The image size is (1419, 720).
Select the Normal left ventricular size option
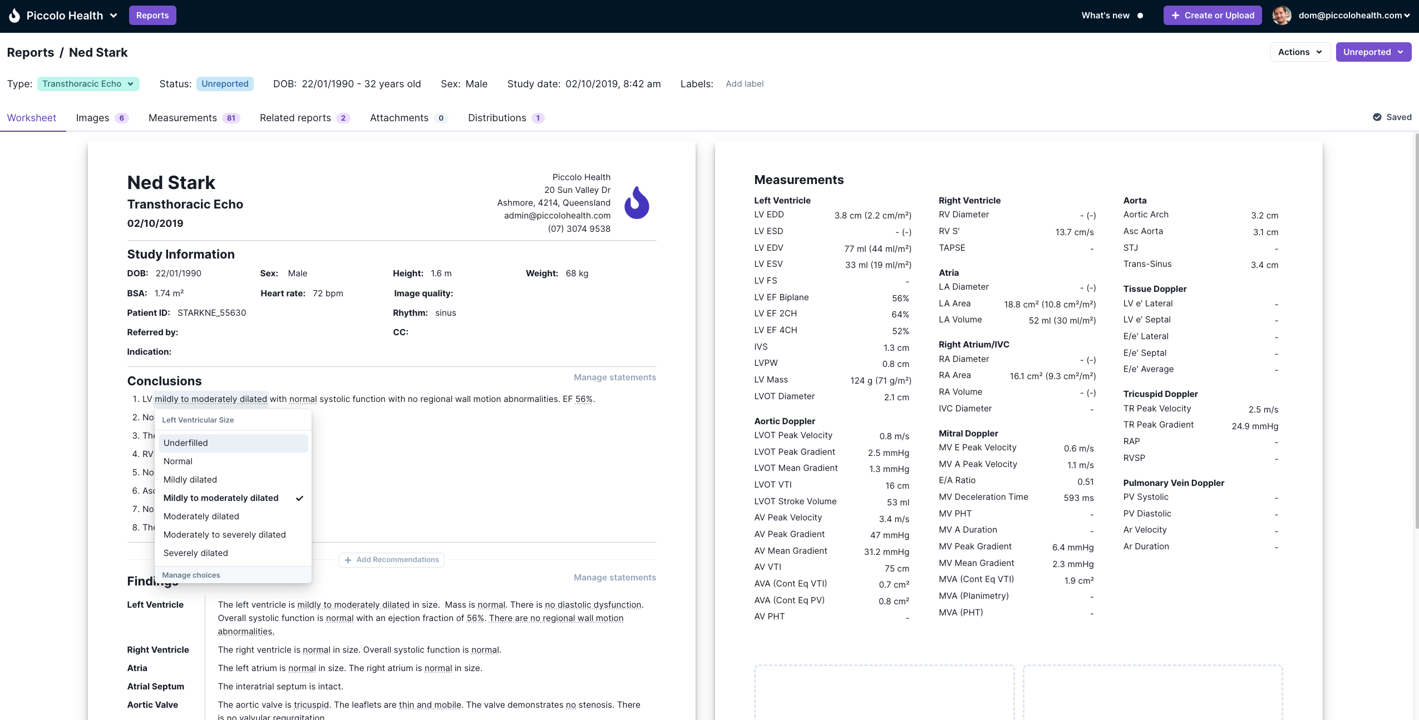[x=178, y=461]
